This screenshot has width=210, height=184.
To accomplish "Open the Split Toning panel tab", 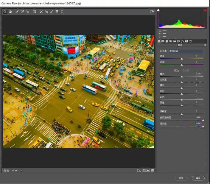I will click(x=175, y=41).
